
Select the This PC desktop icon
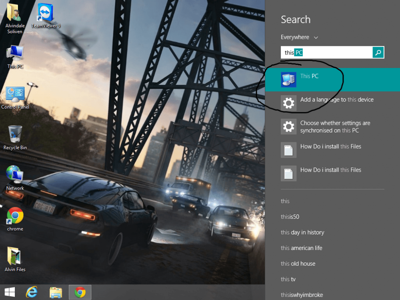coord(15,54)
